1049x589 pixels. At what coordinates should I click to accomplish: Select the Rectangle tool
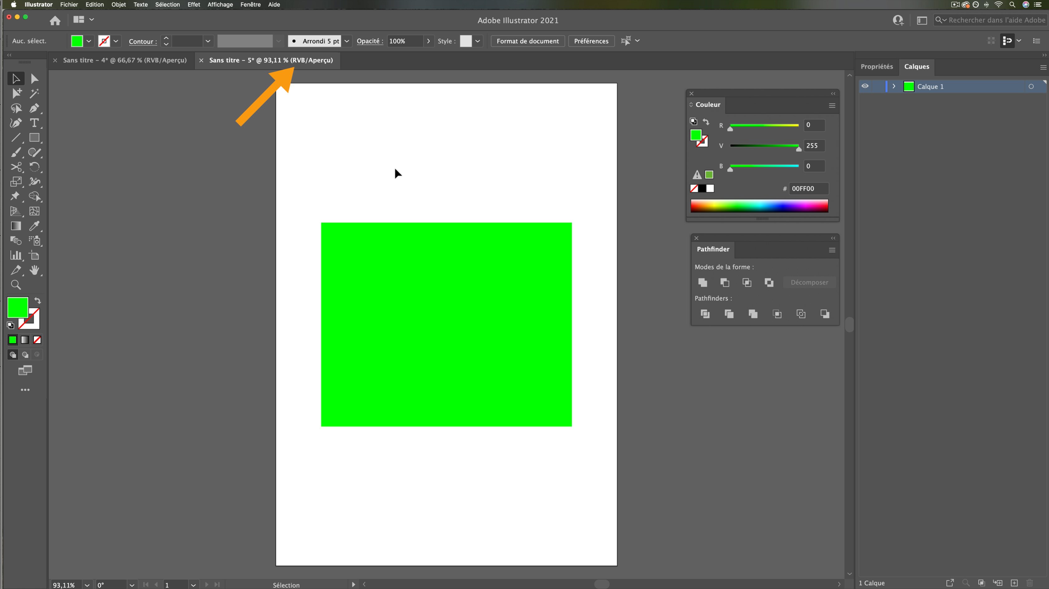click(34, 138)
